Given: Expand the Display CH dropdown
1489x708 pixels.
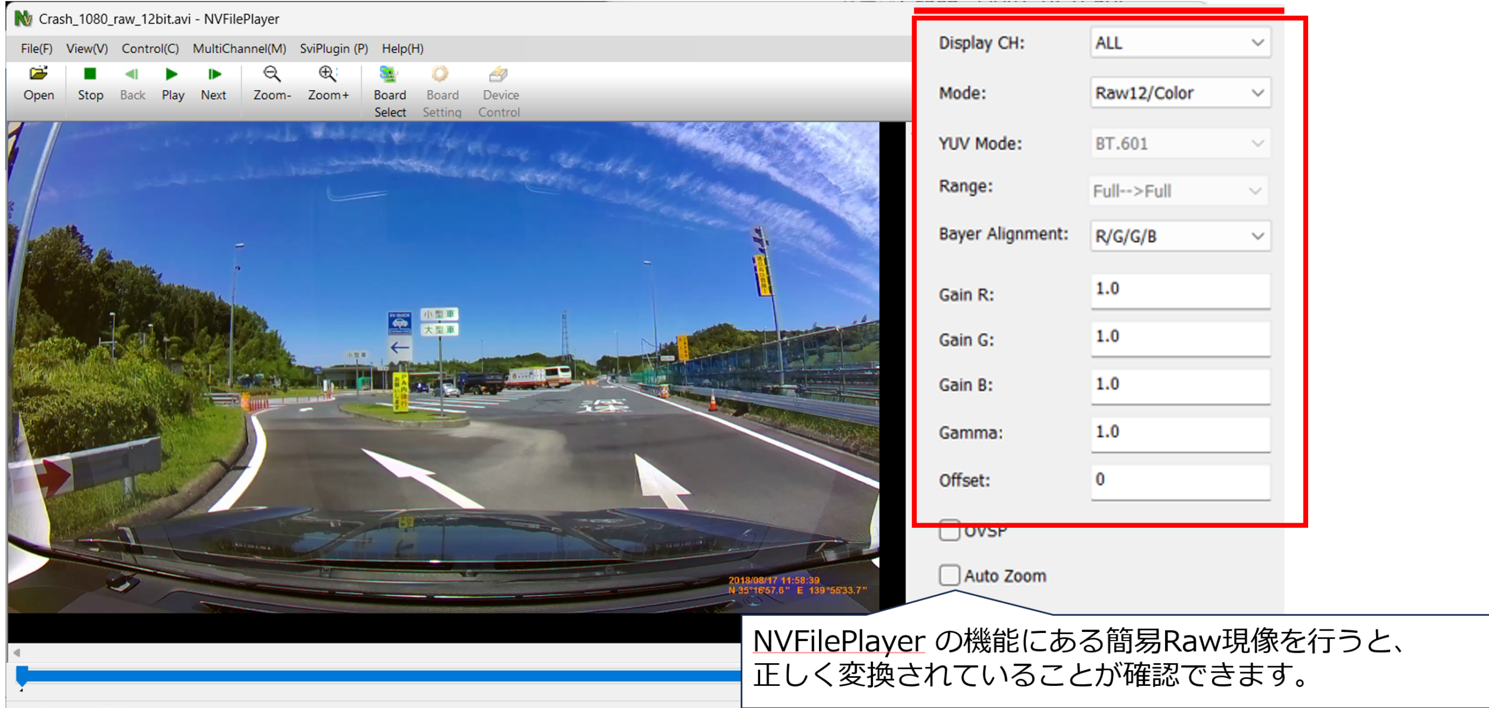Looking at the screenshot, I should coord(1180,43).
